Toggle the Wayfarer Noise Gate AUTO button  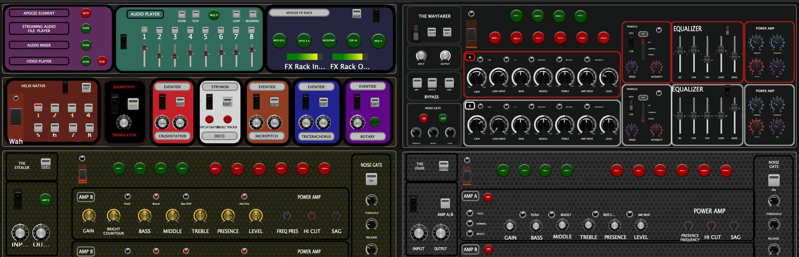coord(443,118)
